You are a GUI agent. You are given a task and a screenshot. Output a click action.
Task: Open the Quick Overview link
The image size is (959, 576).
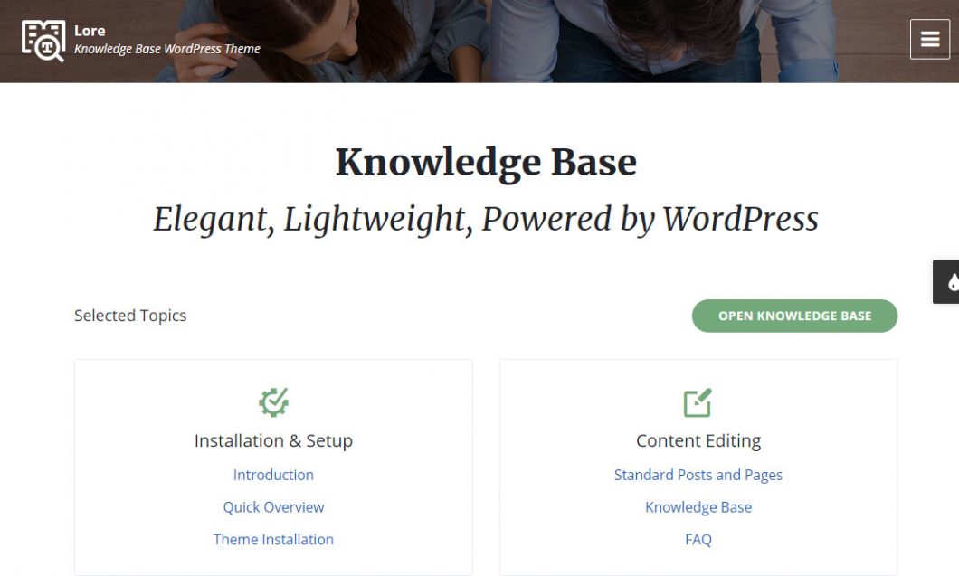click(x=273, y=507)
